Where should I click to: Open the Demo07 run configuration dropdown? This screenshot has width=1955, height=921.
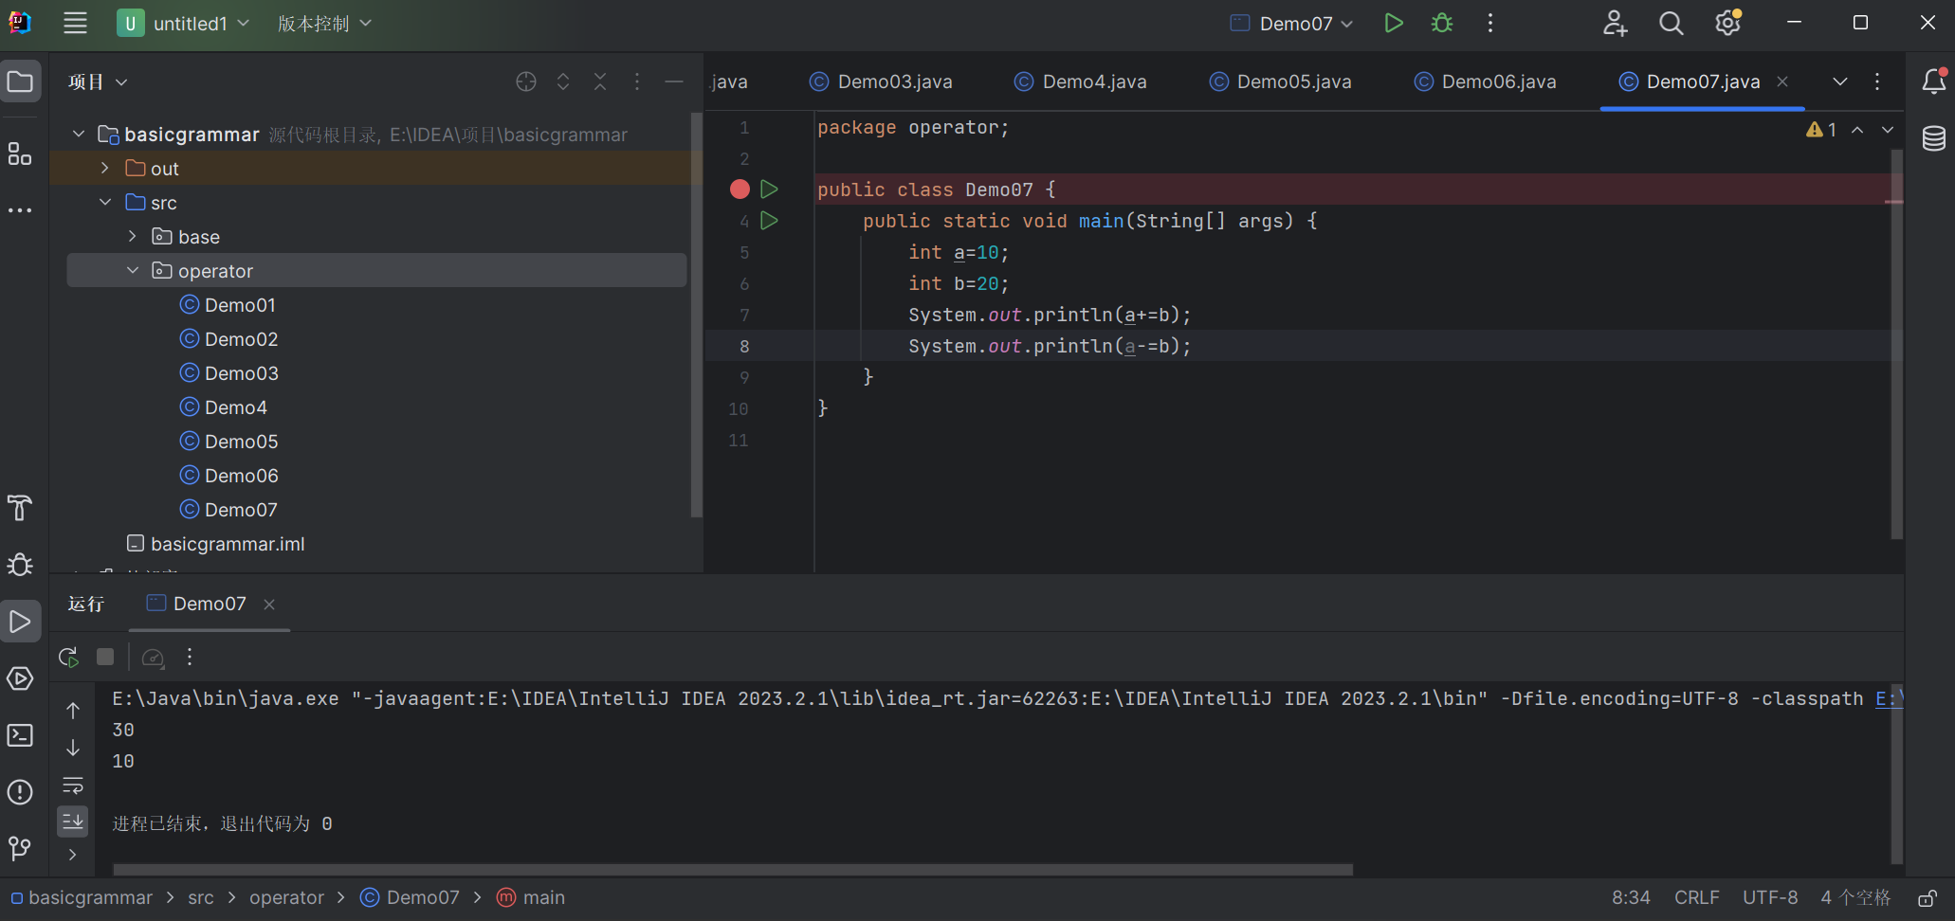pos(1294,24)
